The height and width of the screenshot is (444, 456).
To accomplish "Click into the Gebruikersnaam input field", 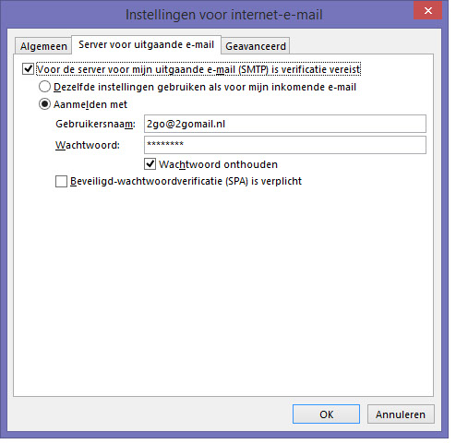I will (285, 124).
